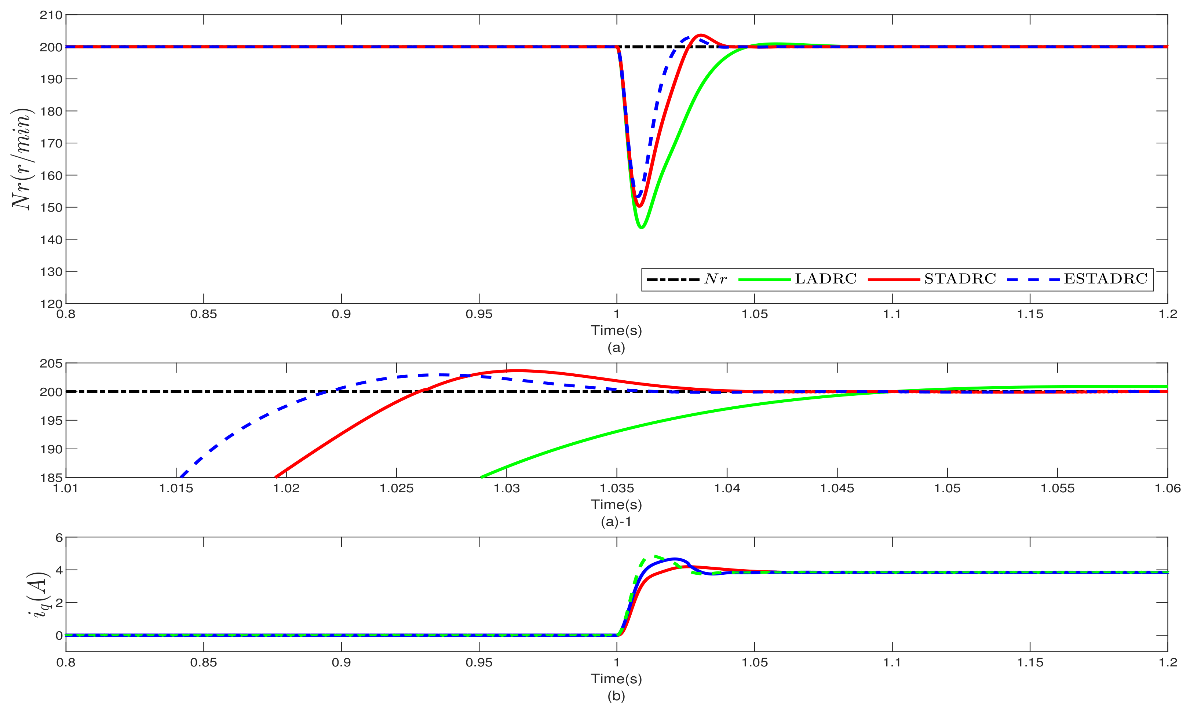Click the Time(s) label under middle plot
The height and width of the screenshot is (713, 1190).
[x=616, y=504]
